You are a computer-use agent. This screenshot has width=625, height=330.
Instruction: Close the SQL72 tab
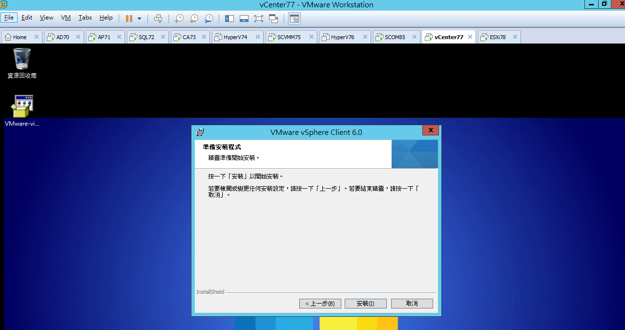click(x=163, y=37)
